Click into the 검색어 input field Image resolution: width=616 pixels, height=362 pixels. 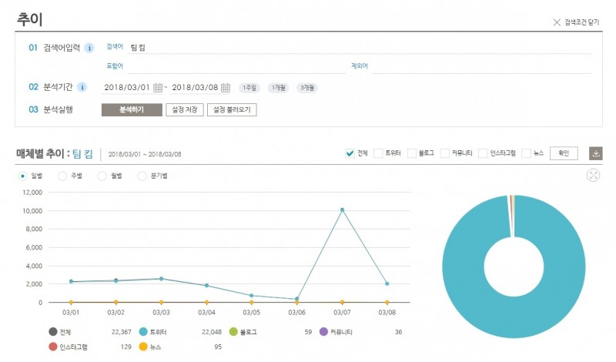point(360,48)
